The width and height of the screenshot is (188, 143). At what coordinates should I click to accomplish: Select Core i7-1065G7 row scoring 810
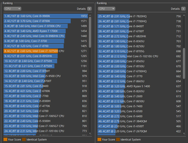[46, 116]
